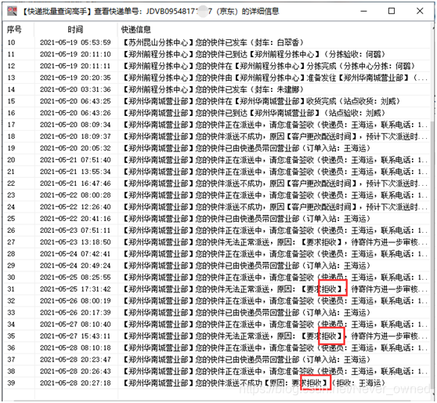
Task: Select row 20 timestamped 2021-05-21 07:51:40
Action: pos(216,160)
